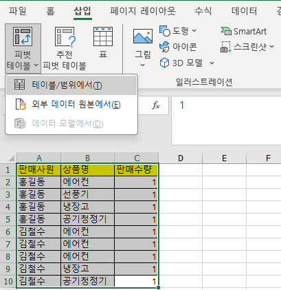This screenshot has height=290, width=281.
Task: Click the fx insert function icon
Action: 156,105
